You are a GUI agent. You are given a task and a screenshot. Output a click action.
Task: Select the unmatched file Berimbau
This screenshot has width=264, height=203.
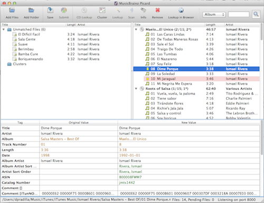coord(26,49)
